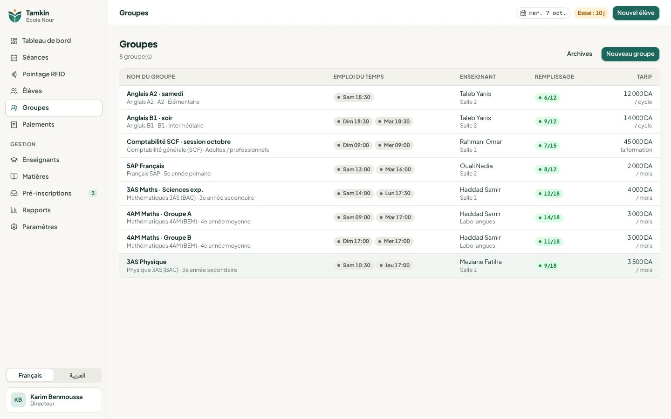This screenshot has width=671, height=419.
Task: Click the Paramètres gear icon
Action: point(14,227)
